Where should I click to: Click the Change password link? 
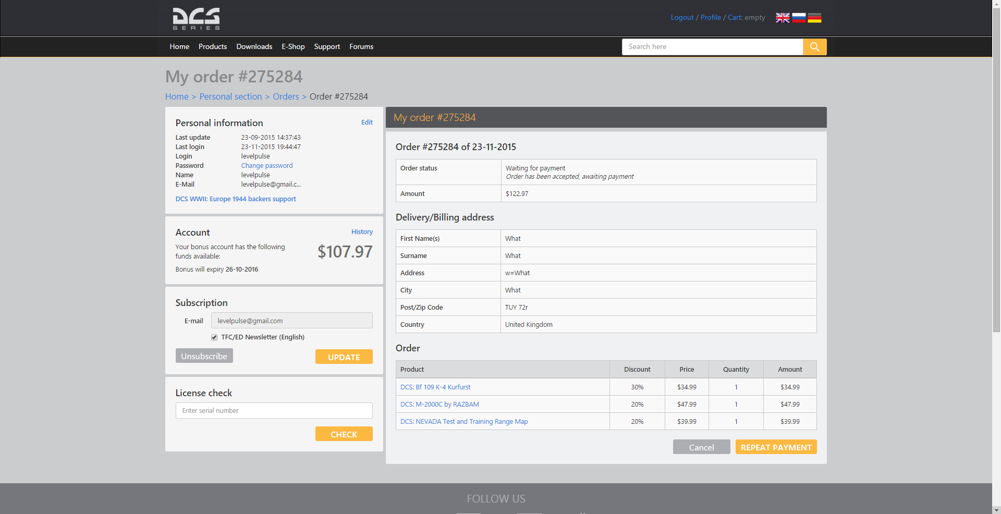267,166
